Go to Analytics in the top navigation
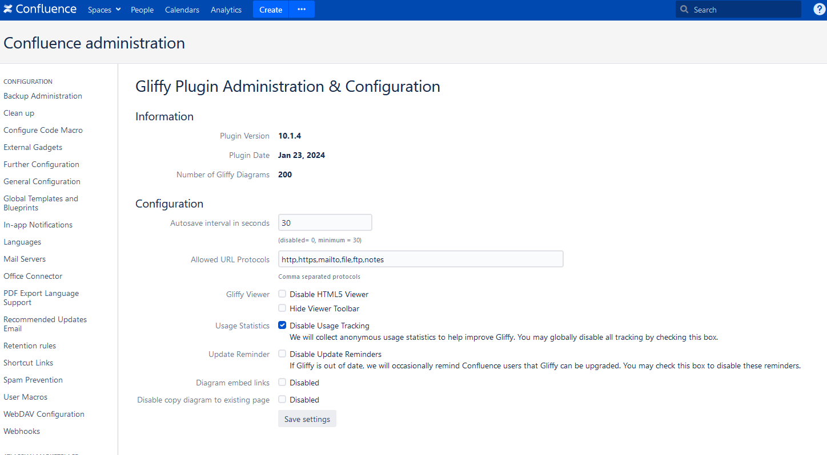This screenshot has width=827, height=455. pos(226,10)
